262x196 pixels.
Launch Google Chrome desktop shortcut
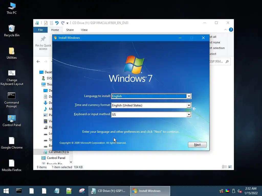point(12,143)
